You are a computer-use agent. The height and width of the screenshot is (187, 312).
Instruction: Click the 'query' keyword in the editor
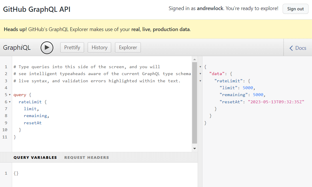[x=20, y=95]
